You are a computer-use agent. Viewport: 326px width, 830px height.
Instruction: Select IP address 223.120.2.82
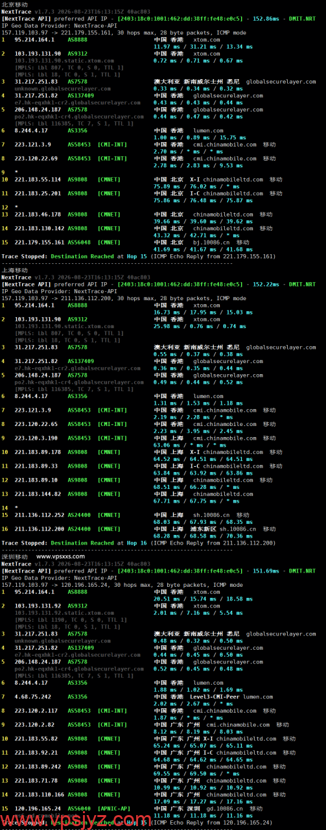click(34, 724)
